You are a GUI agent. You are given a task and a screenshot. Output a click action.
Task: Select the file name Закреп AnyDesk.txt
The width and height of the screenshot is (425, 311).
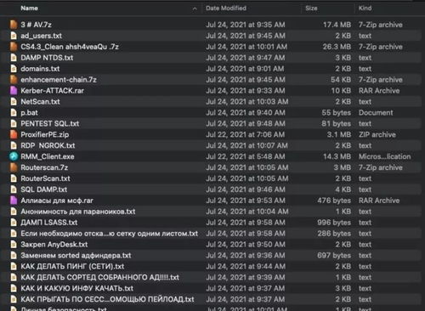(x=54, y=245)
